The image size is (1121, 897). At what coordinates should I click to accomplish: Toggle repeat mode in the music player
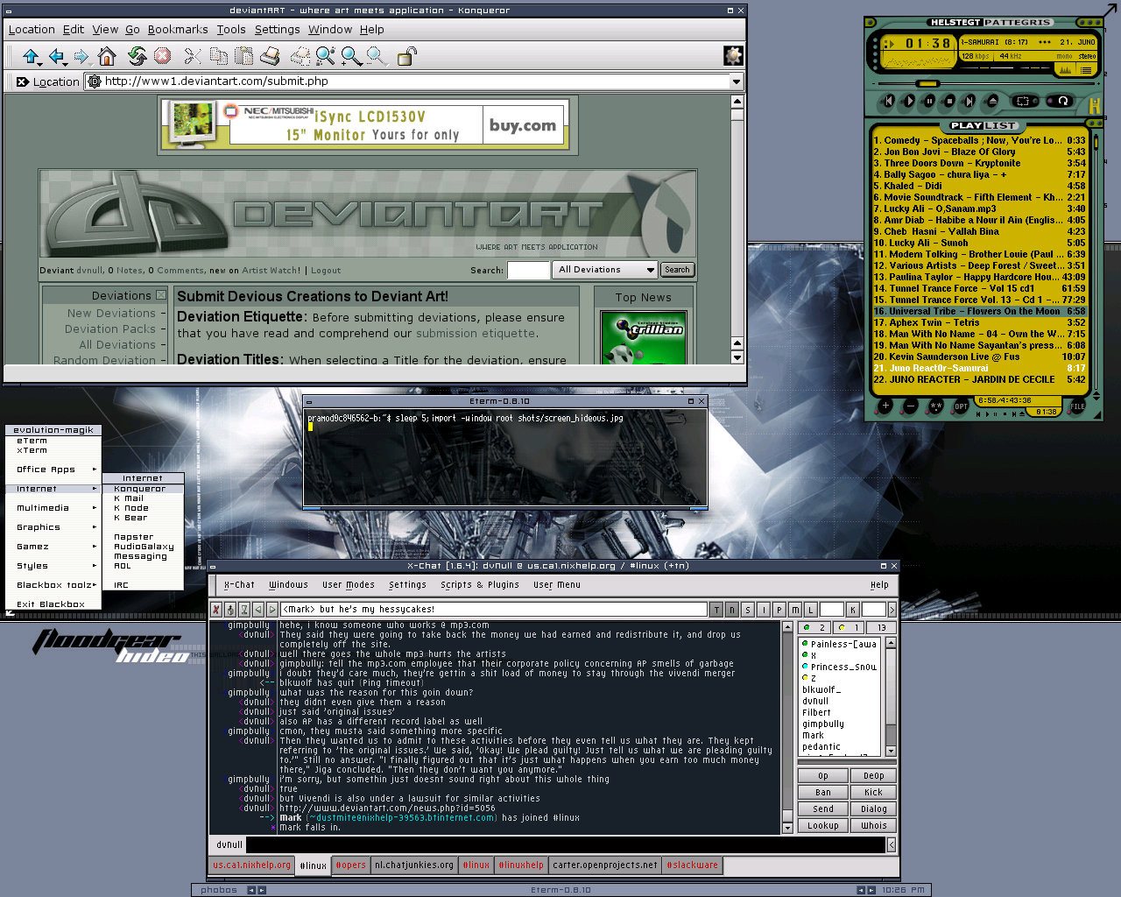pos(1061,102)
